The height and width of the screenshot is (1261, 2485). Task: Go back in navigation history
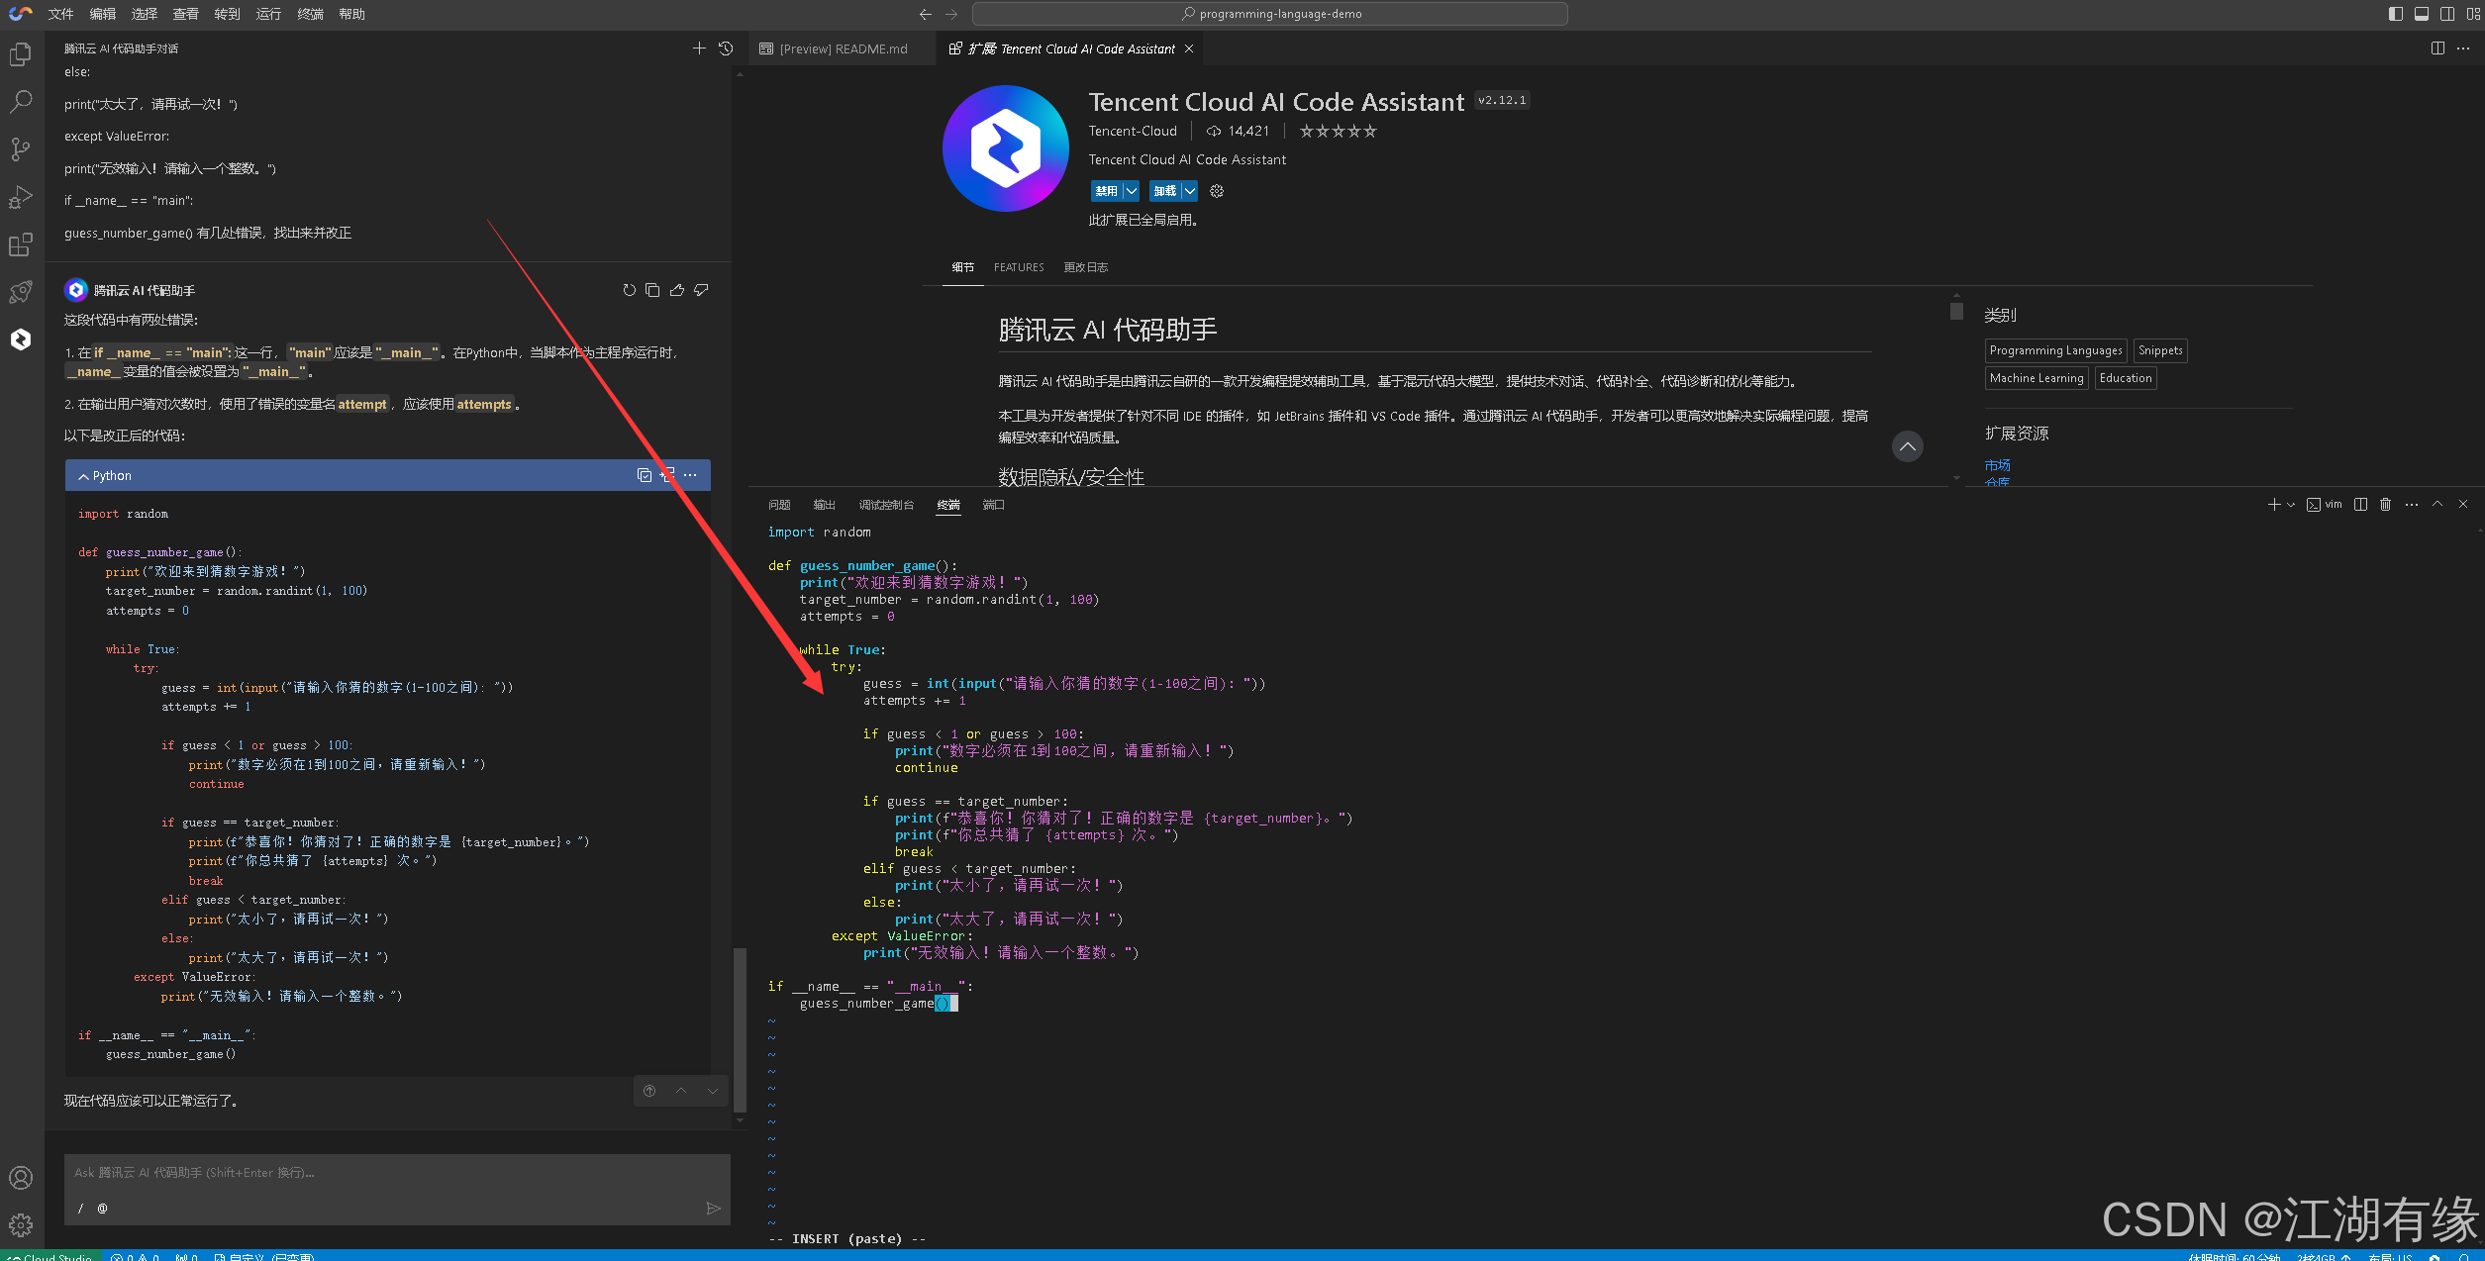pos(925,14)
